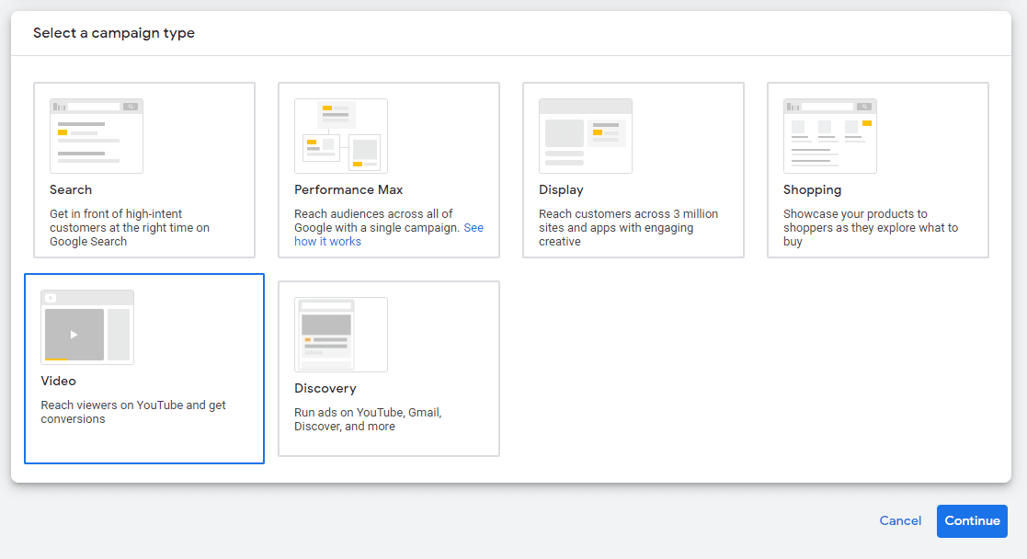Click the 'Reach customers across 3 million sites' text

[628, 228]
